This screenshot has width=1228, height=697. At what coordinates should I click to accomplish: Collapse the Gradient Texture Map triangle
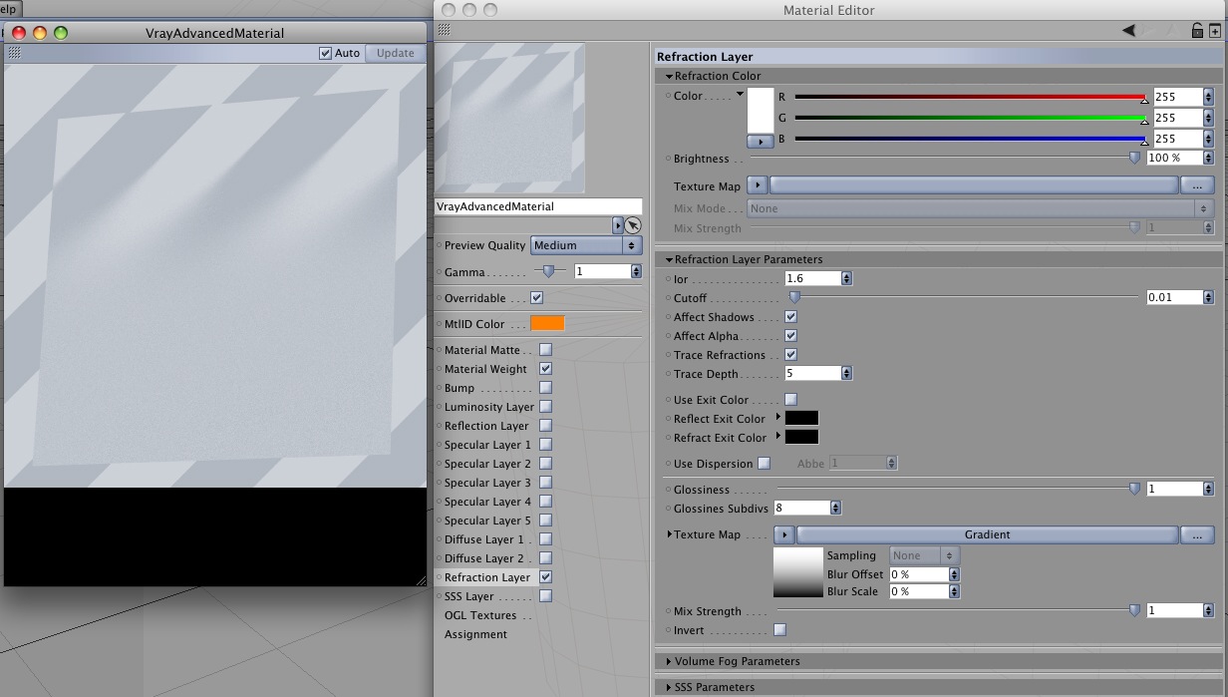pos(670,534)
